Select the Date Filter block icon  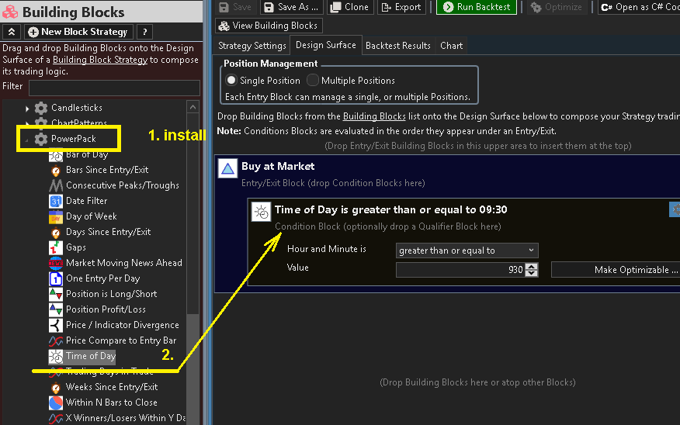(x=56, y=201)
